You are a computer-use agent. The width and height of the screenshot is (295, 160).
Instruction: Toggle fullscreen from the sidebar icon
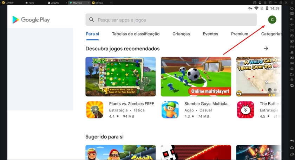click(292, 30)
